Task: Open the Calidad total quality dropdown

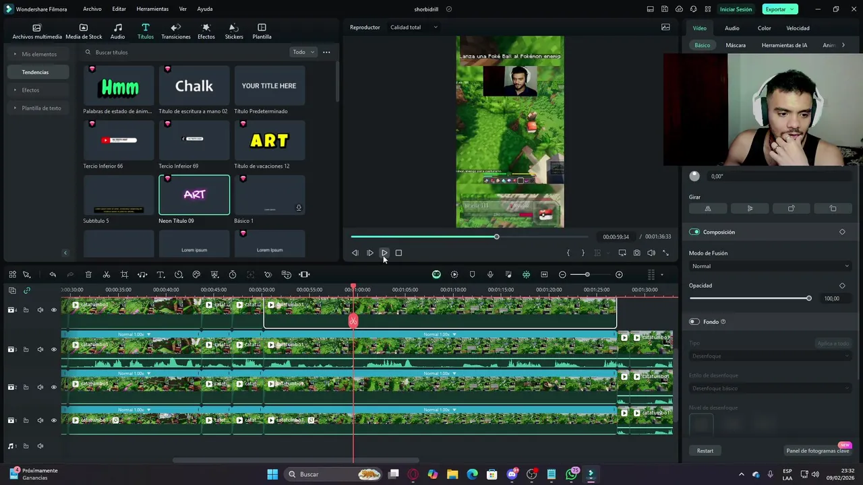Action: [x=414, y=27]
